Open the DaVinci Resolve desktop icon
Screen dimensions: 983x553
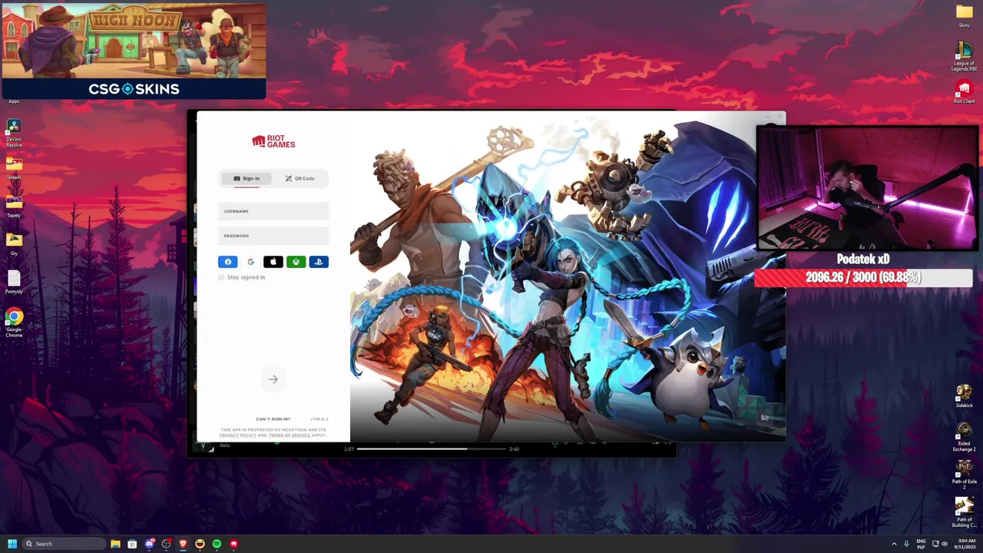click(14, 132)
